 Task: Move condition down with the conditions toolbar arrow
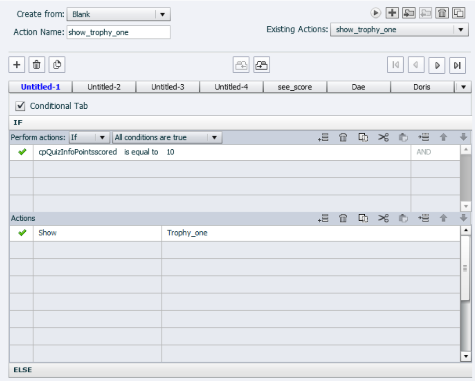coord(463,137)
